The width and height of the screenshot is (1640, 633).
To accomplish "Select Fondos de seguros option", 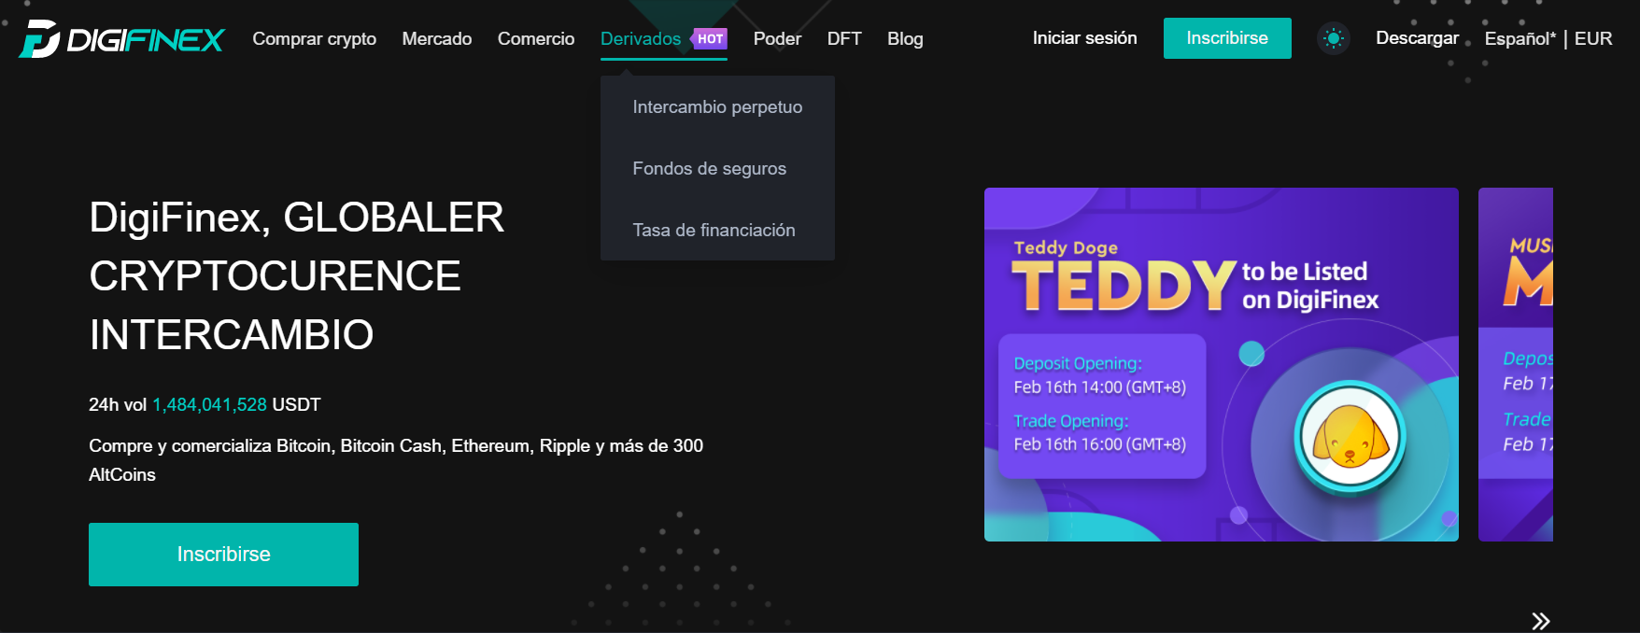I will (x=717, y=168).
